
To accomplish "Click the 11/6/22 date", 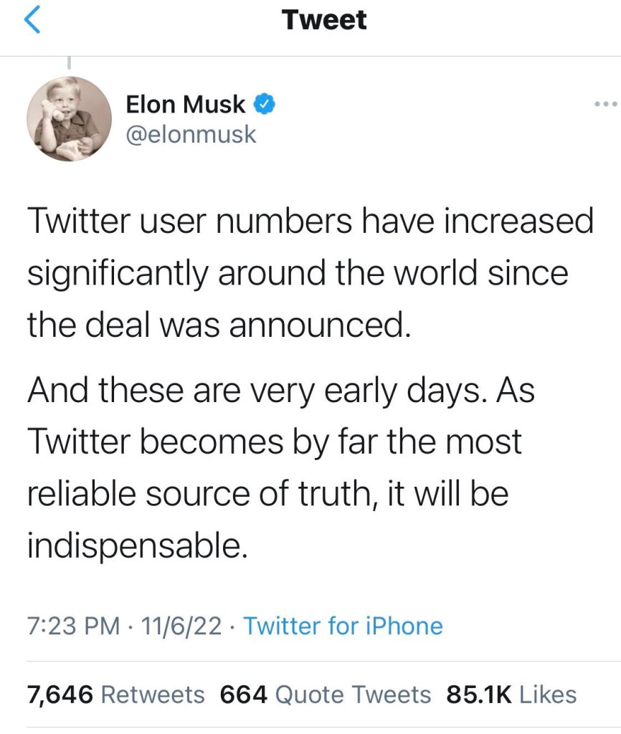I will point(181,626).
